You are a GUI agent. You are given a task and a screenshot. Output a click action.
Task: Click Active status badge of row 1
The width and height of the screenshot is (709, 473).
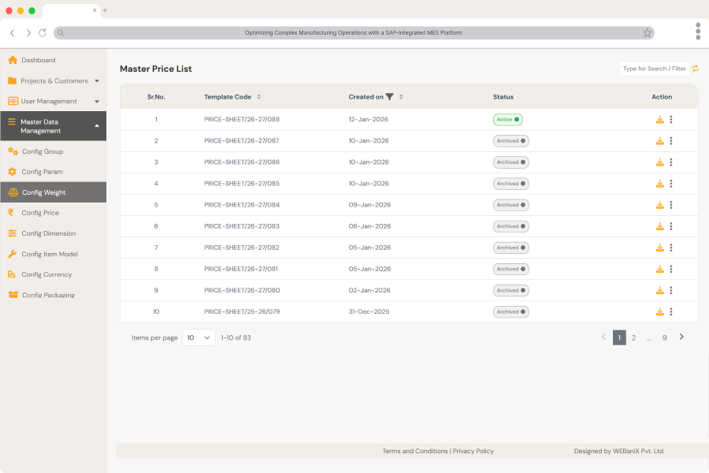click(507, 120)
